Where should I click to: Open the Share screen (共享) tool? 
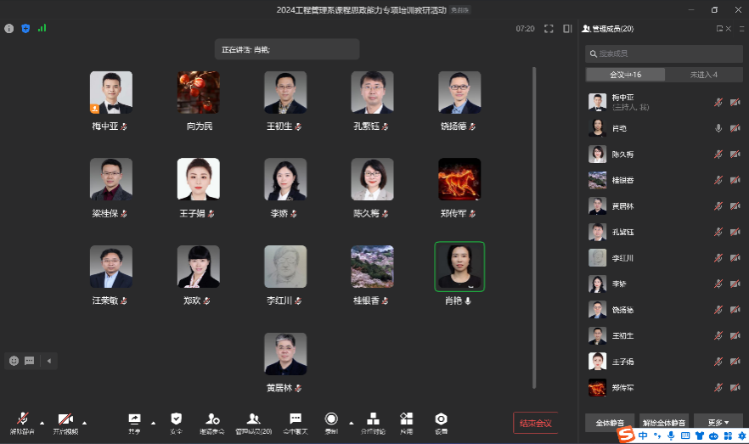pyautogui.click(x=134, y=423)
